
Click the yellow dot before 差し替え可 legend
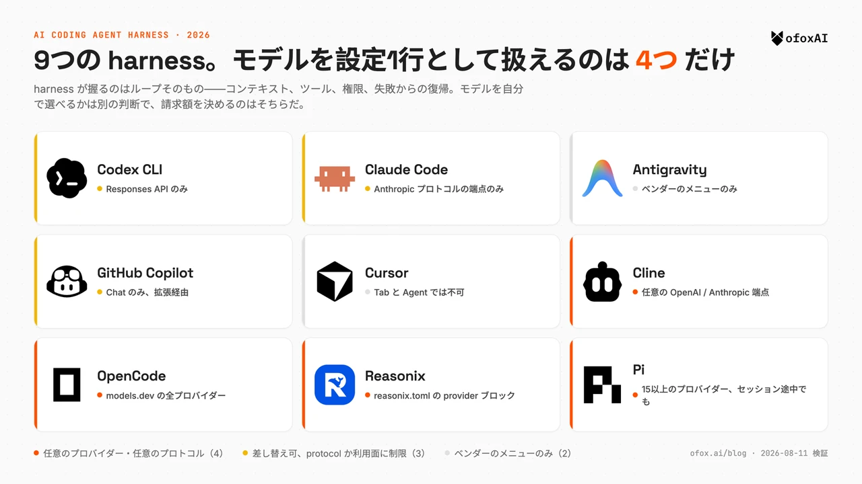[x=245, y=453]
